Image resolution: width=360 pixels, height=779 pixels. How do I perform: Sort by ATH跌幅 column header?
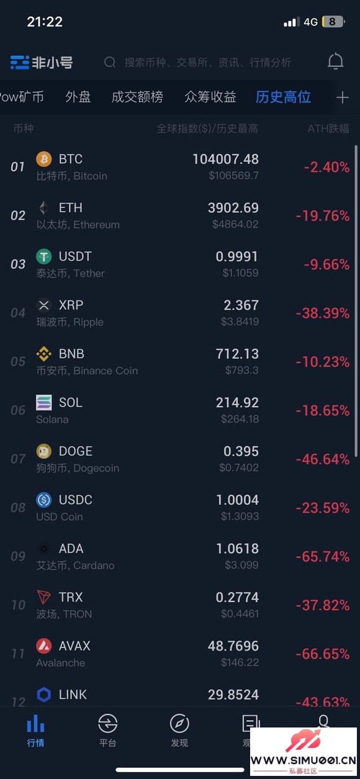[328, 129]
